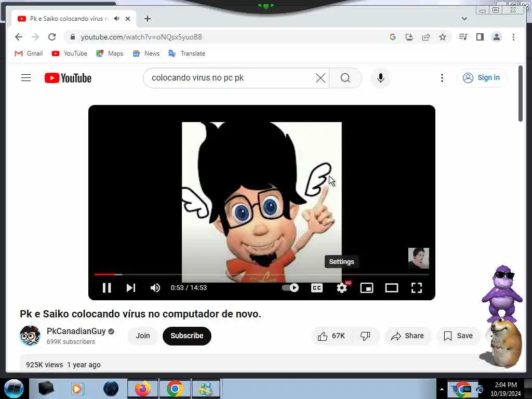Viewport: 532px width, 399px height.
Task: Enter full screen mode
Action: pyautogui.click(x=417, y=288)
